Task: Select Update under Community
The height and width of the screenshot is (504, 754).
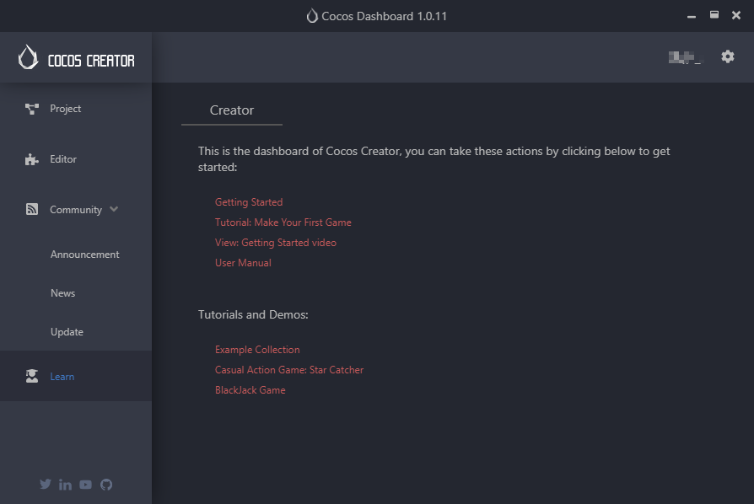Action: [67, 332]
